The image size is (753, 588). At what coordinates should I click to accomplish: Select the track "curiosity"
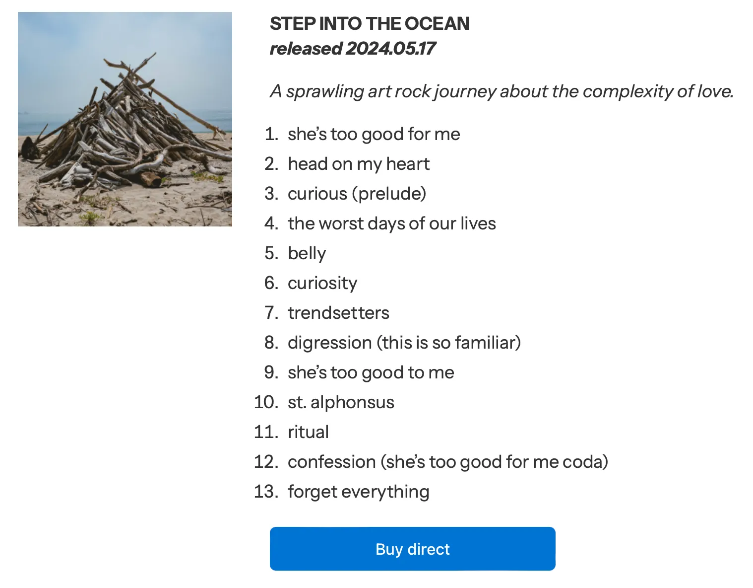tap(322, 283)
